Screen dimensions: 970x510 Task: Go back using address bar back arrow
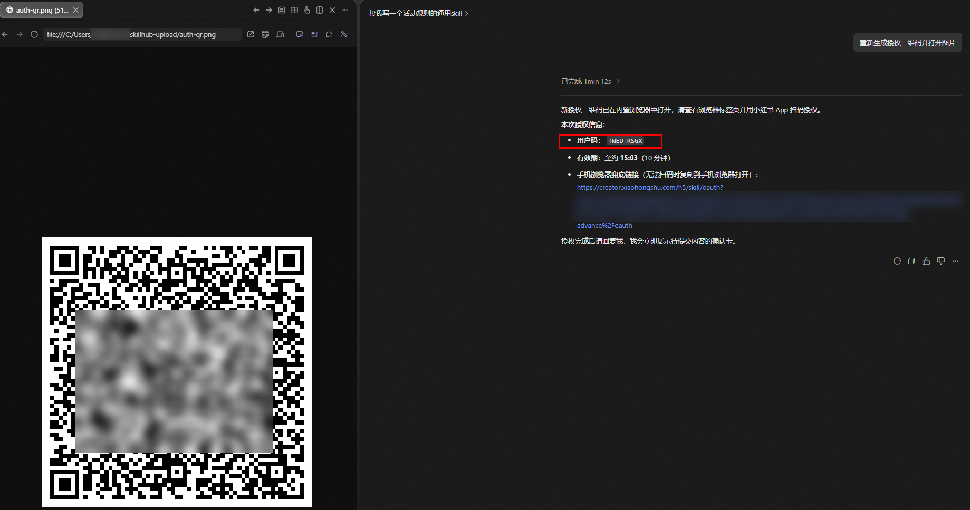tap(5, 34)
